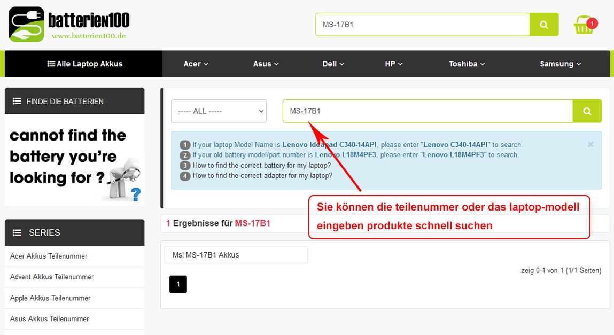Open the Msi MS-17B1 Akkus result
This screenshot has height=335, width=614.
click(x=236, y=255)
